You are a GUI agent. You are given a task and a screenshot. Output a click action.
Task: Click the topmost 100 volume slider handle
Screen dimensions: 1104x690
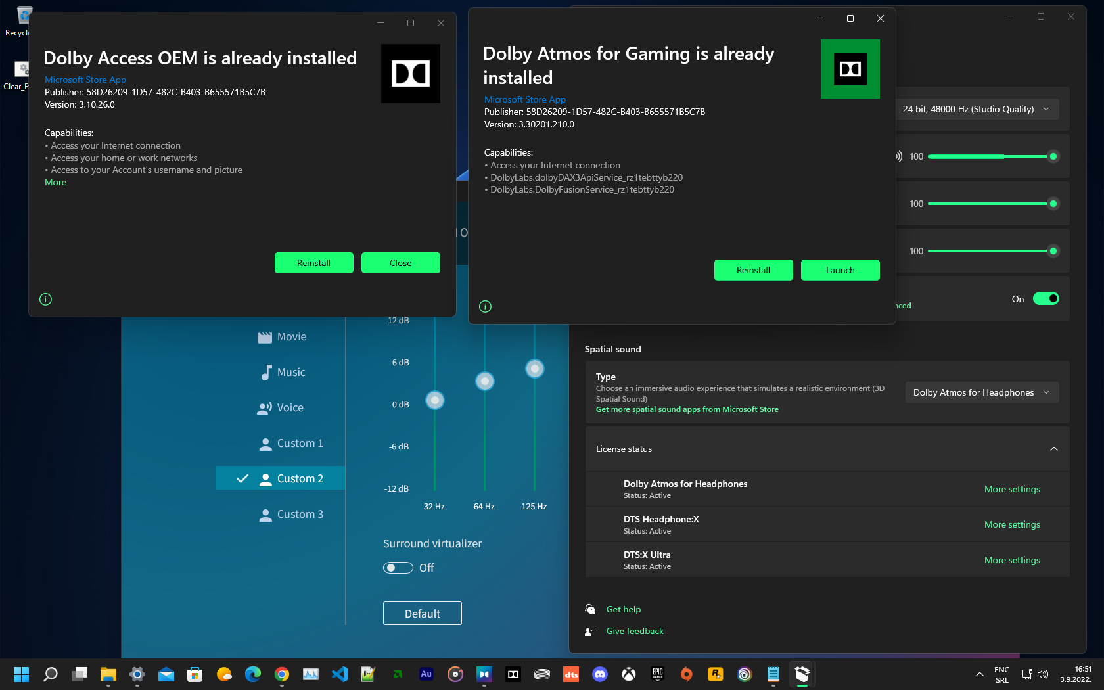1053,156
